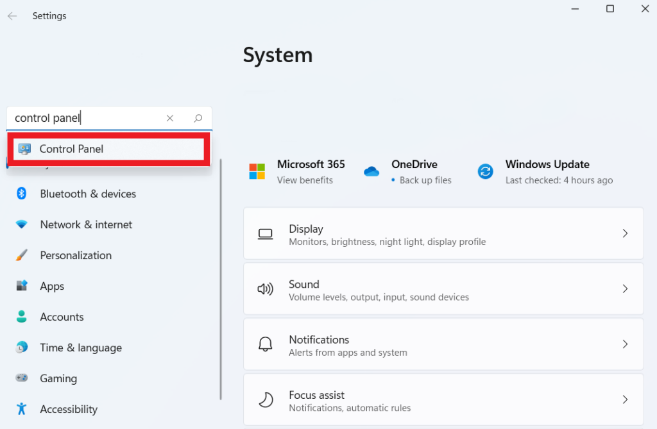Select the Gaming controller icon
This screenshot has width=657, height=429.
[x=22, y=378]
